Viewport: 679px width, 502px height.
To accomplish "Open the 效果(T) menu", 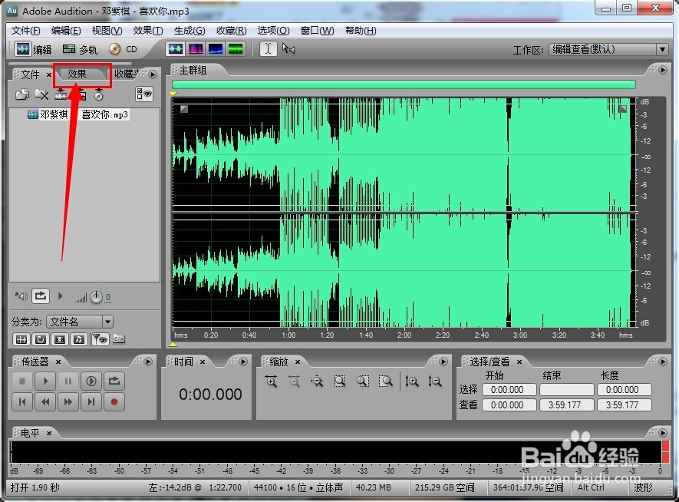I will pos(147,30).
